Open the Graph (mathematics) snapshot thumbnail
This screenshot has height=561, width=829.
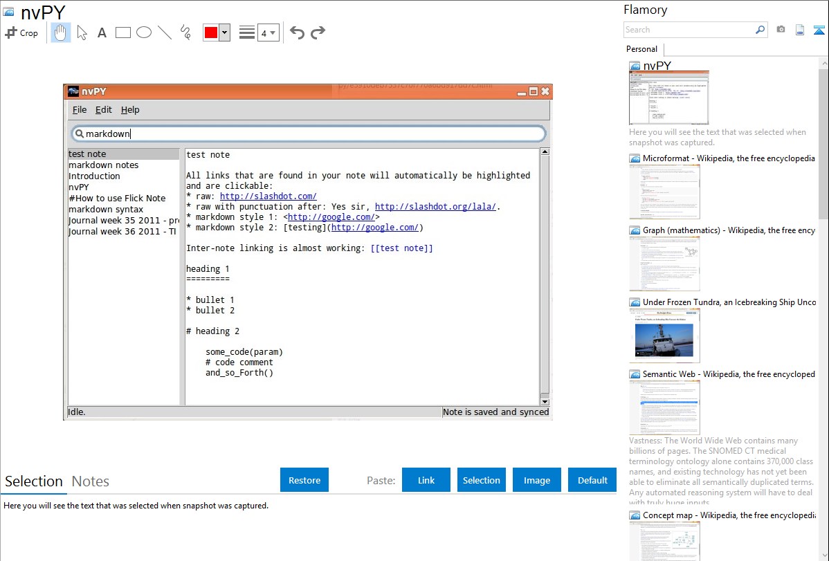pyautogui.click(x=664, y=263)
